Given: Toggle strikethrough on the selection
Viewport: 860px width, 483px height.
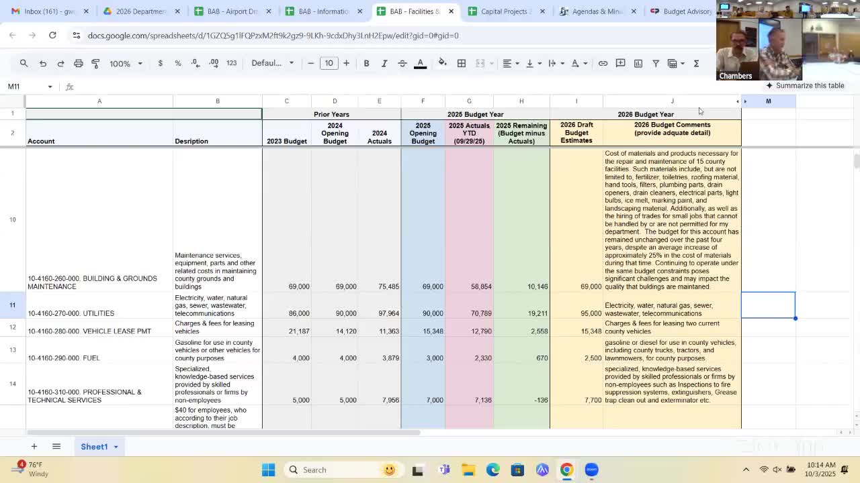Looking at the screenshot, I should (401, 63).
